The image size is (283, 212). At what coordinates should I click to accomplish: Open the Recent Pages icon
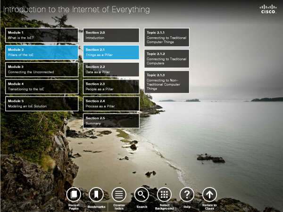(73, 194)
